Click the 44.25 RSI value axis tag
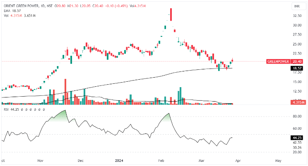 pyautogui.click(x=297, y=138)
